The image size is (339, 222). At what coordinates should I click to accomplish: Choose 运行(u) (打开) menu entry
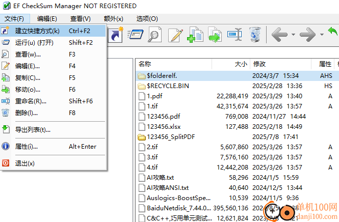(53, 43)
